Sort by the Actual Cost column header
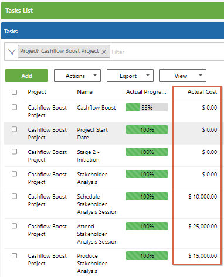 pos(202,92)
